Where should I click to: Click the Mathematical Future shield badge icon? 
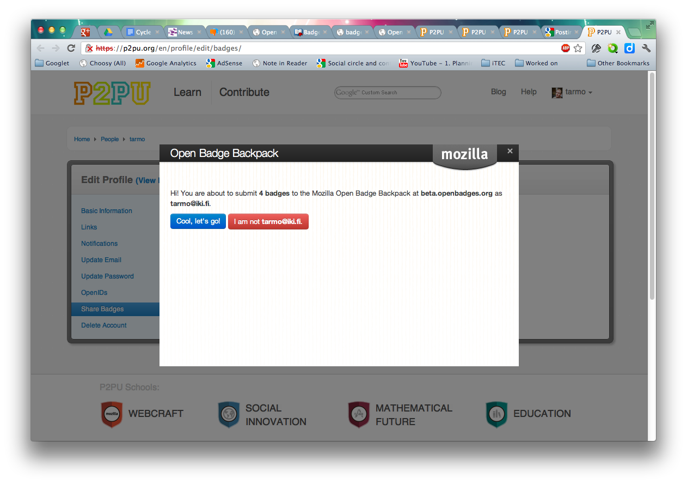click(x=359, y=414)
